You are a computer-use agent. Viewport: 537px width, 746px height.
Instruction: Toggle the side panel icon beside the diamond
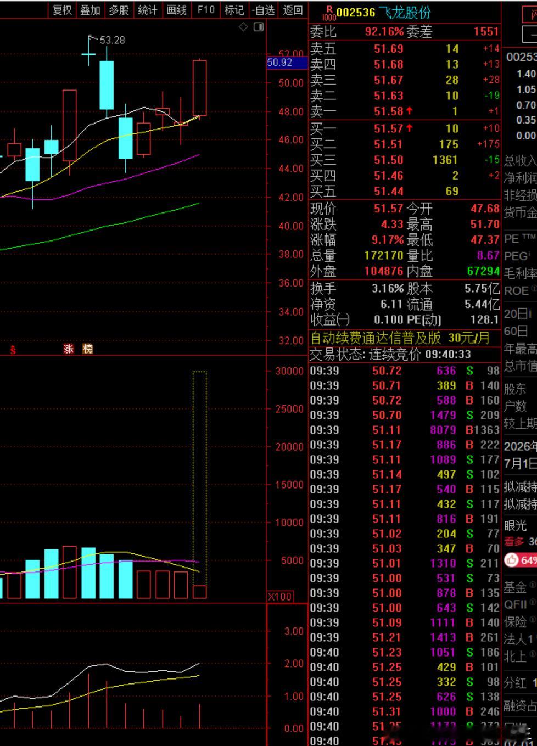pos(259,27)
